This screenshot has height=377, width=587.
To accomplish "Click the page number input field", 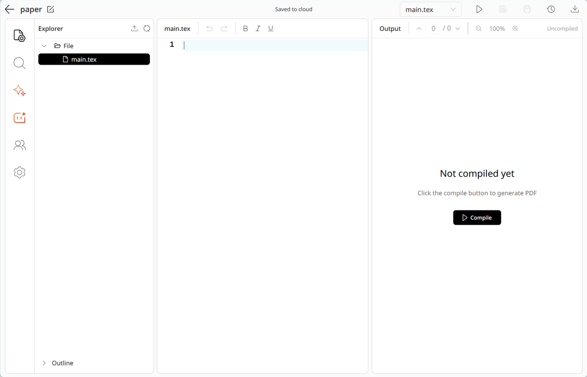I will point(433,28).
